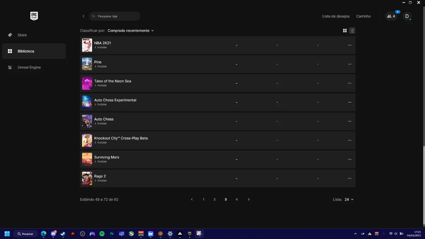Open Pine cover thumbnail
This screenshot has height=239, width=425.
[x=87, y=64]
